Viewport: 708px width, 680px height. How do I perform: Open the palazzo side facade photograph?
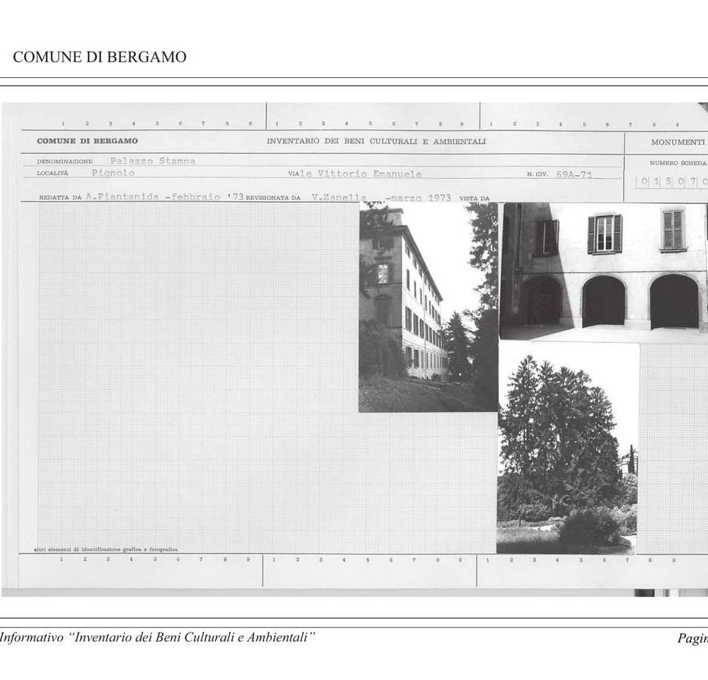(428, 307)
